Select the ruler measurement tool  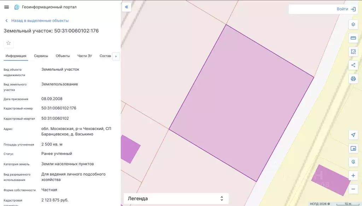(x=353, y=38)
